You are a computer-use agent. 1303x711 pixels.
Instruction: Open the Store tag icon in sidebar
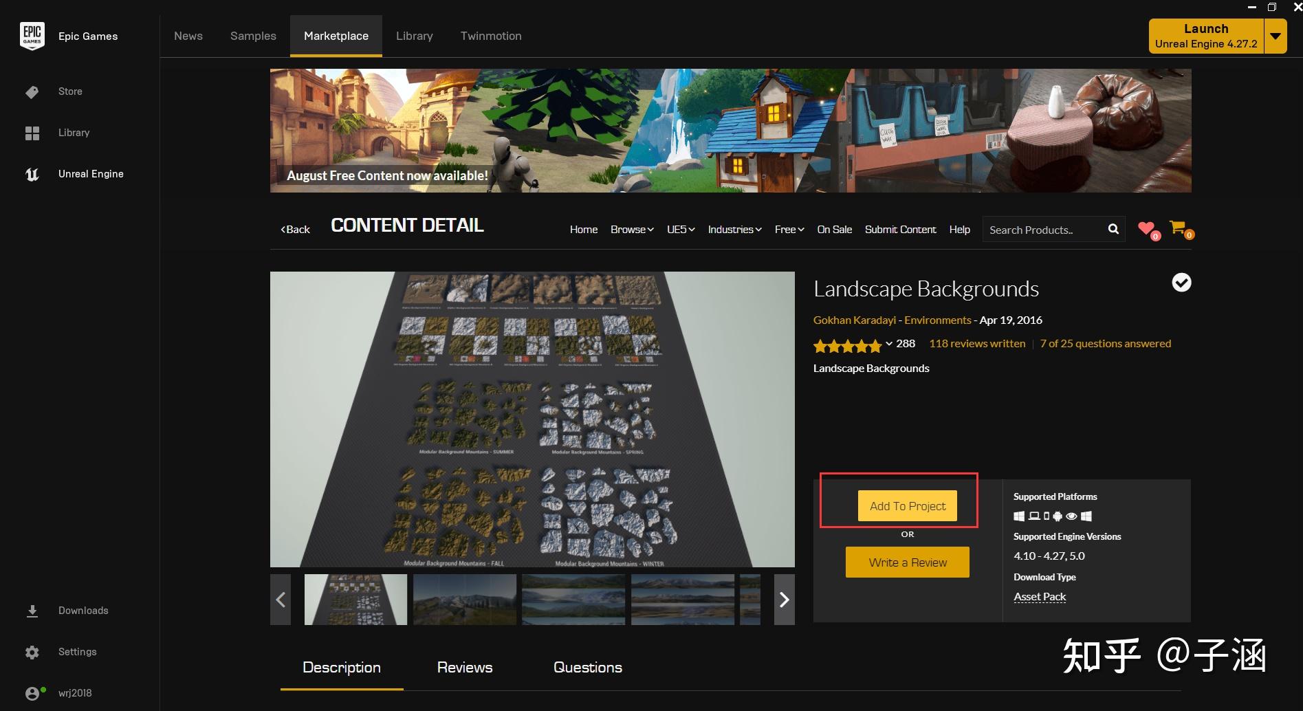coord(32,91)
